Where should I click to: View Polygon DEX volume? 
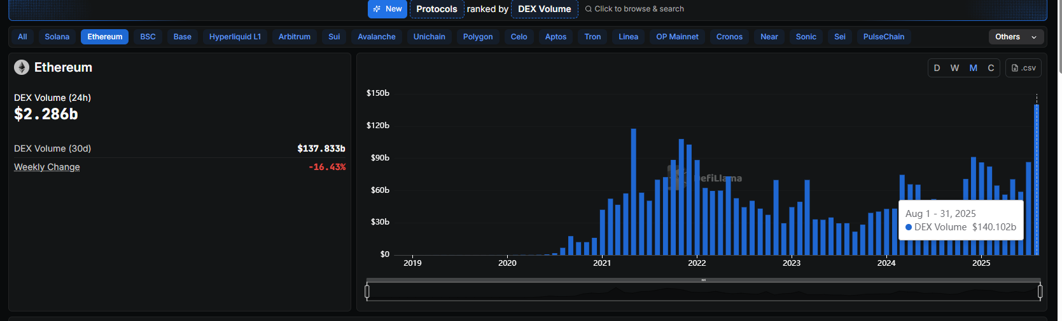[x=478, y=37]
